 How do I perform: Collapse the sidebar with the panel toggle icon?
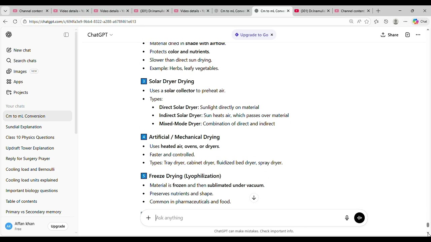coord(66,35)
